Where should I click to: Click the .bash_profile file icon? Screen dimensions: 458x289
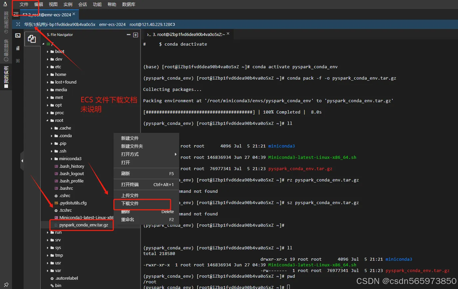tap(56, 181)
